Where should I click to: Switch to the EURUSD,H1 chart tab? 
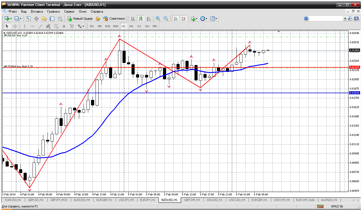pos(13,200)
